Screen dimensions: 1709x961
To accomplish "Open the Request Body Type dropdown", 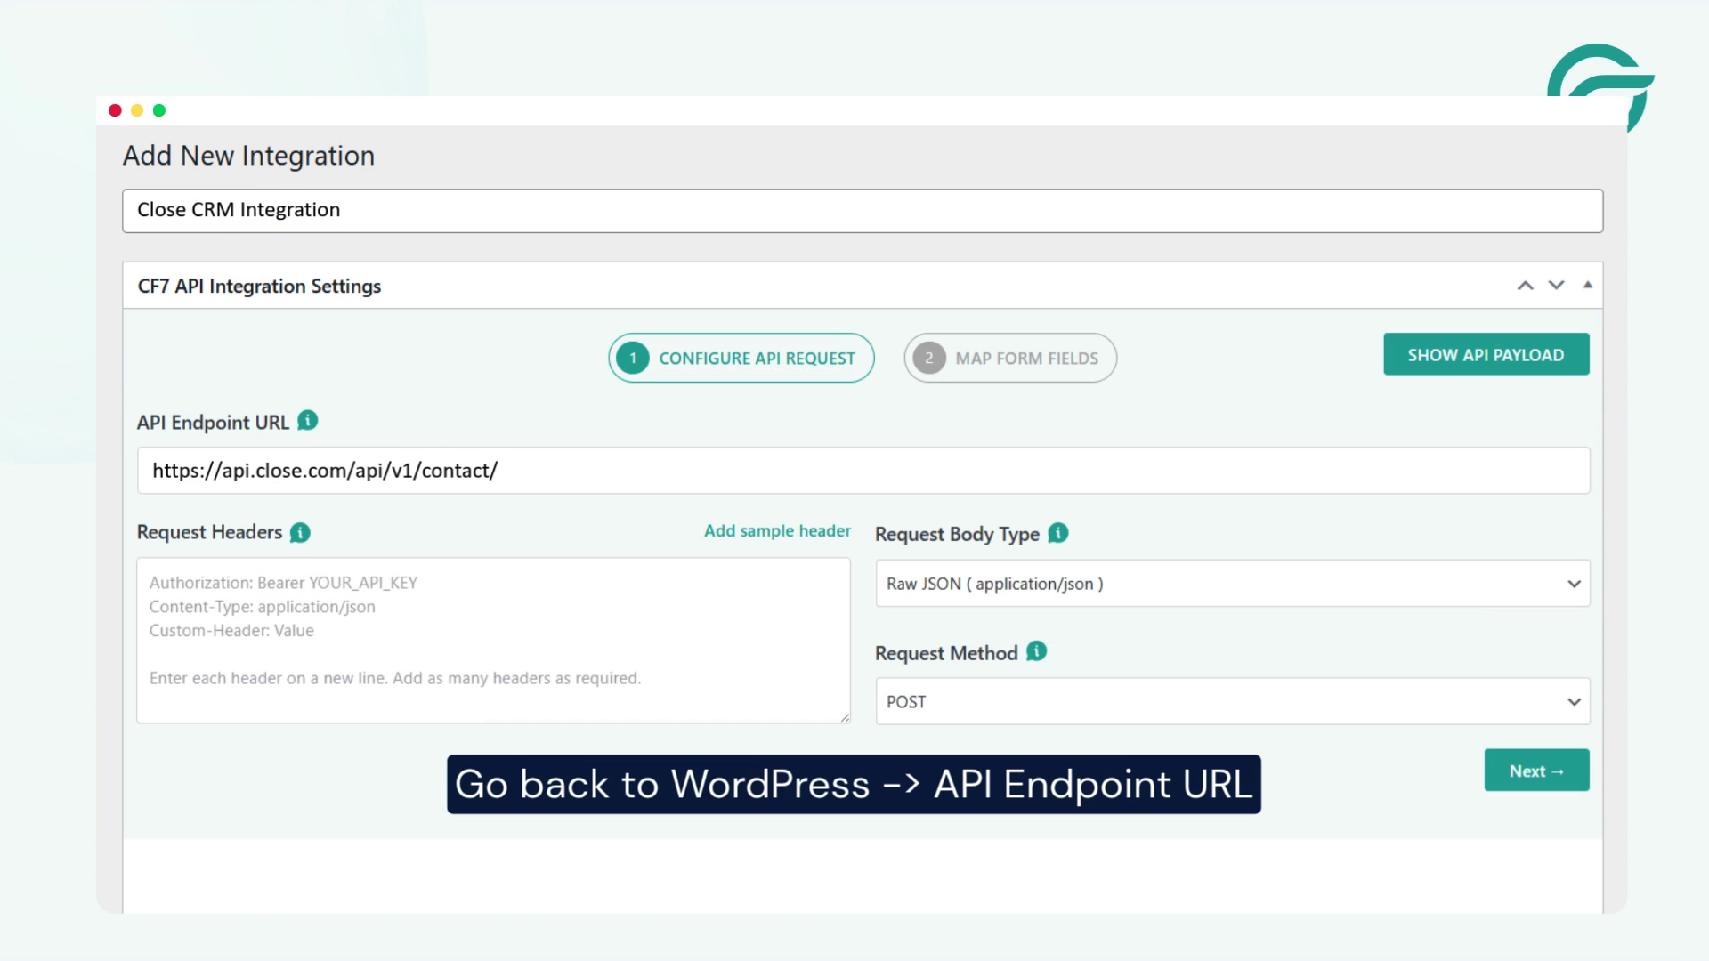I will click(x=1233, y=584).
